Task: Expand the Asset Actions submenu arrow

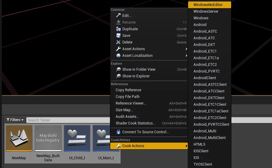Action: click(x=186, y=49)
